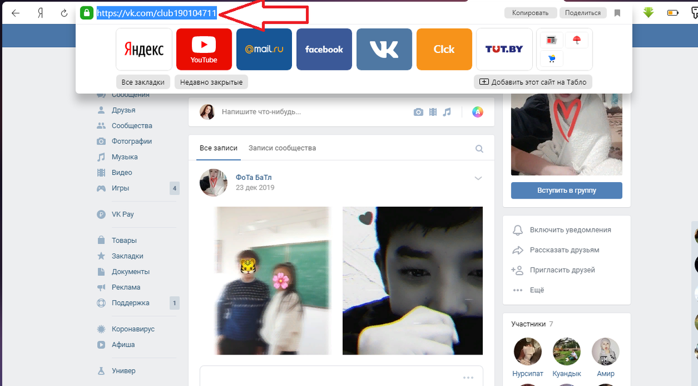
Task: Open the @mail.ru tile
Action: pyautogui.click(x=264, y=49)
